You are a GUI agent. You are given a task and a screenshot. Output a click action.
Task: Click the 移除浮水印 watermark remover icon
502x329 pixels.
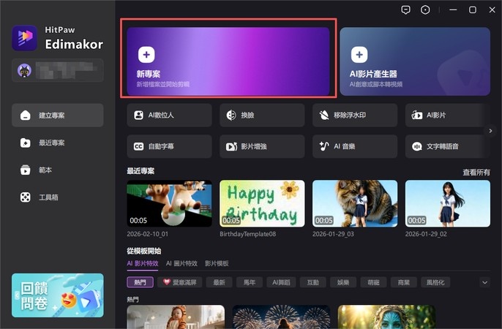324,115
